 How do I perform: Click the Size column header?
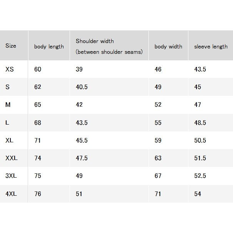click(x=11, y=46)
